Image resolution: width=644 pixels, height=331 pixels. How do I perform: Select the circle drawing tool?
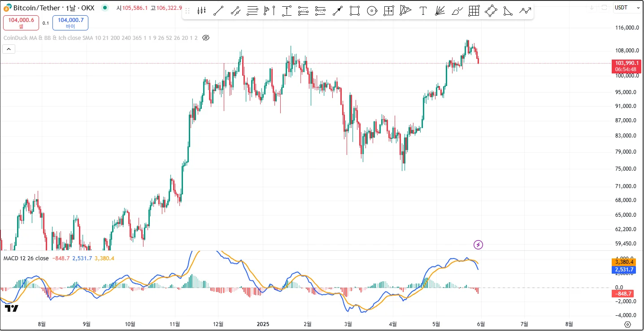(x=371, y=11)
